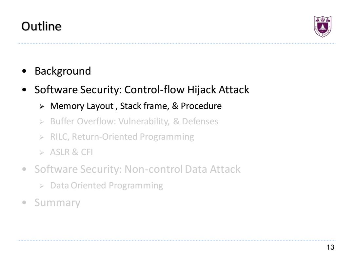The image size is (354, 265).
Task: Click the ASLR & CFI arrow bullet
Action: 42,153
